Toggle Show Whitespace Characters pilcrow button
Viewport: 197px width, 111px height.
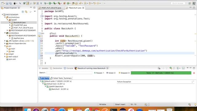tap(41, 3)
